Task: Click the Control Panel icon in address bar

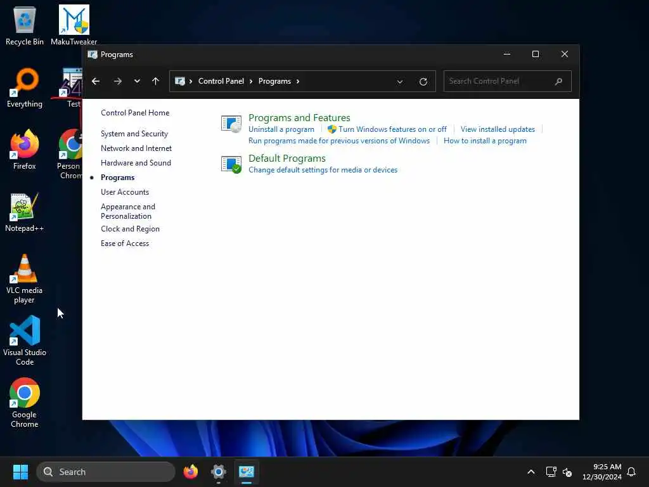Action: pyautogui.click(x=179, y=81)
